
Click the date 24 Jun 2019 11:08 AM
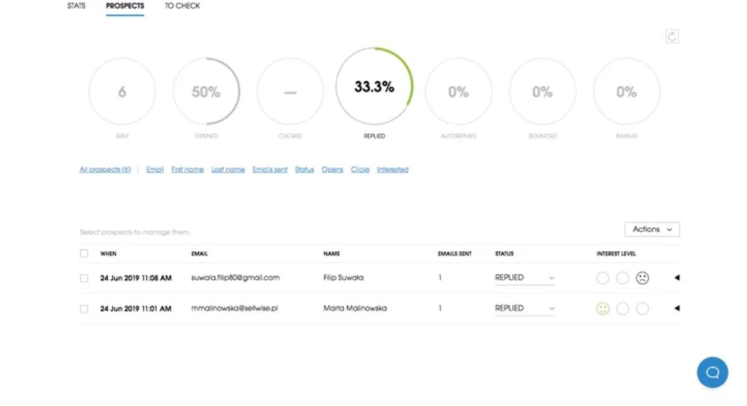click(x=136, y=278)
